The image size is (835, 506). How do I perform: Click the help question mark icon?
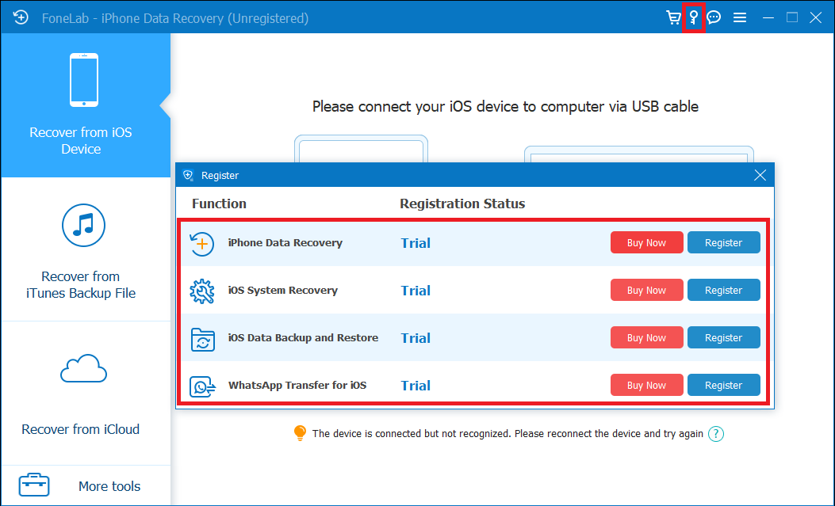click(x=716, y=434)
